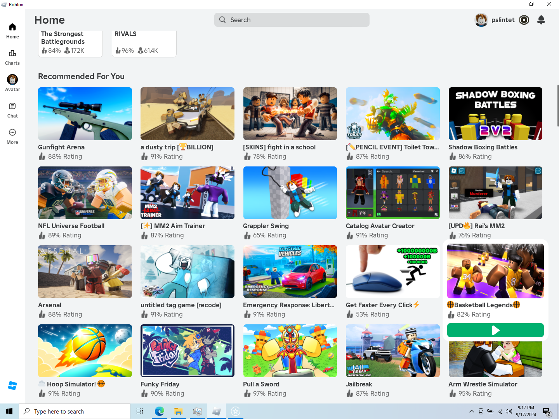559x419 pixels.
Task: Open the Chat sidebar icon
Action: [12, 106]
